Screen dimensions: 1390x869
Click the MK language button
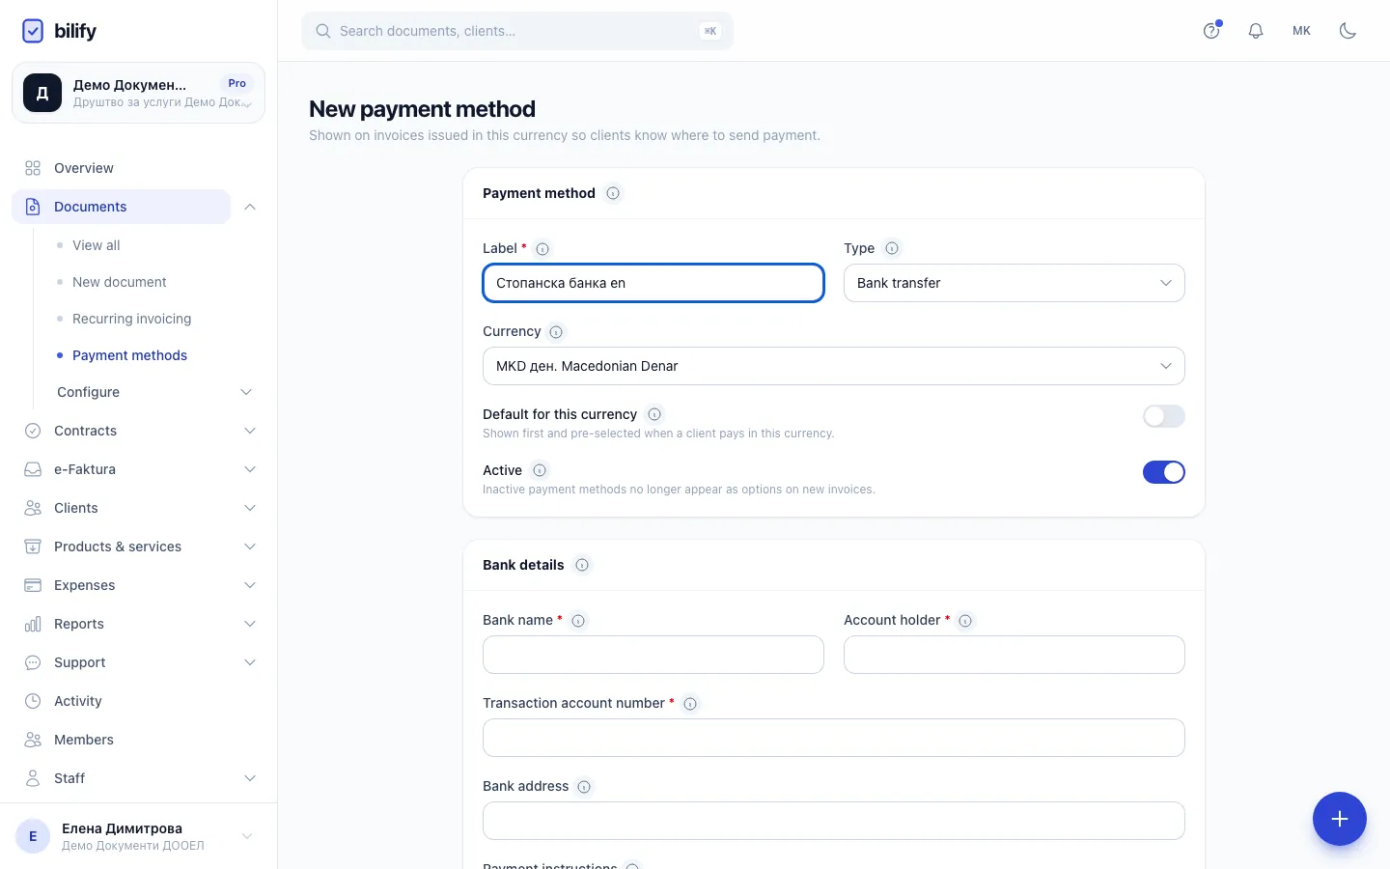tap(1301, 31)
